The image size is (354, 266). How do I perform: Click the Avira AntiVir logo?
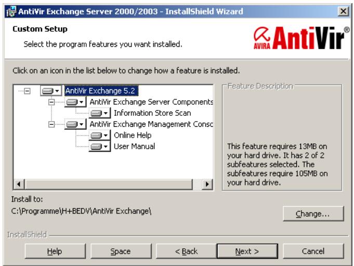(x=301, y=38)
